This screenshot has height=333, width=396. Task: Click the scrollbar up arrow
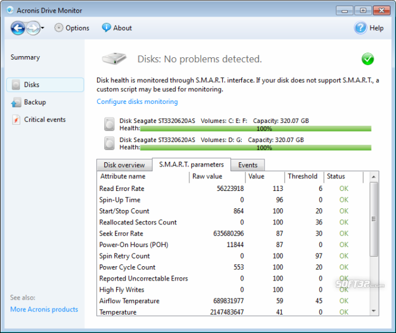click(374, 177)
